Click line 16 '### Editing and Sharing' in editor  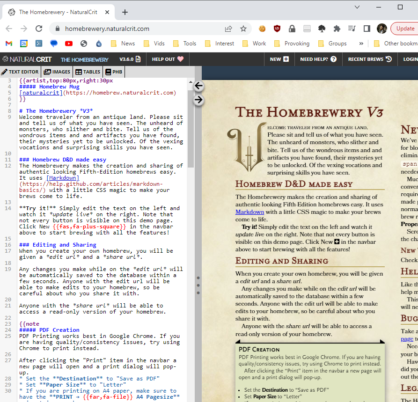coord(58,245)
